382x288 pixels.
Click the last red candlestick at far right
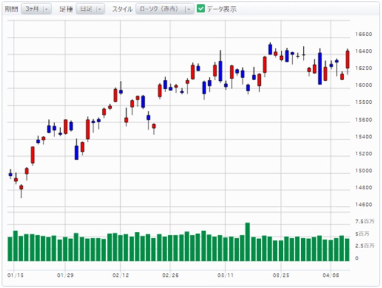[x=347, y=59]
